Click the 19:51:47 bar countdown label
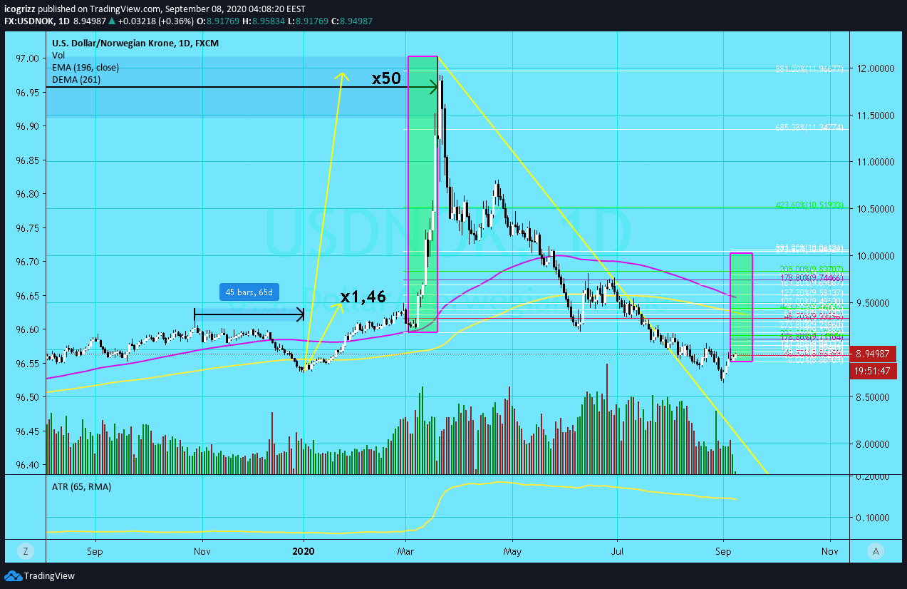This screenshot has width=907, height=589. (x=873, y=371)
